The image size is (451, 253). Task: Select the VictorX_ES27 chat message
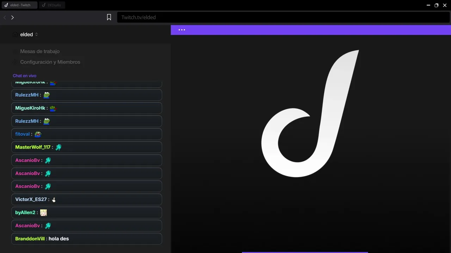pyautogui.click(x=87, y=199)
